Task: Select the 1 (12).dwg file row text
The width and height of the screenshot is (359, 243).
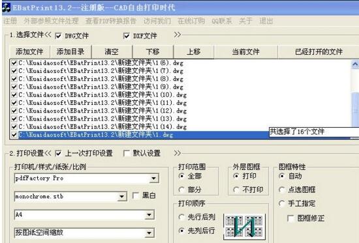Action: coord(102,111)
